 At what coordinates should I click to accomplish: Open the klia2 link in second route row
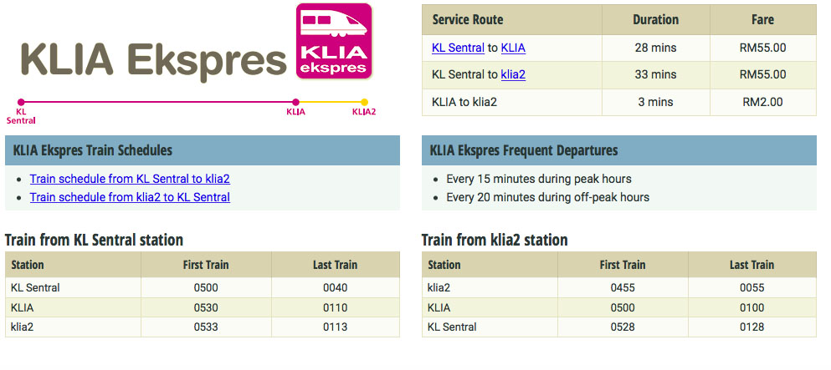point(513,74)
